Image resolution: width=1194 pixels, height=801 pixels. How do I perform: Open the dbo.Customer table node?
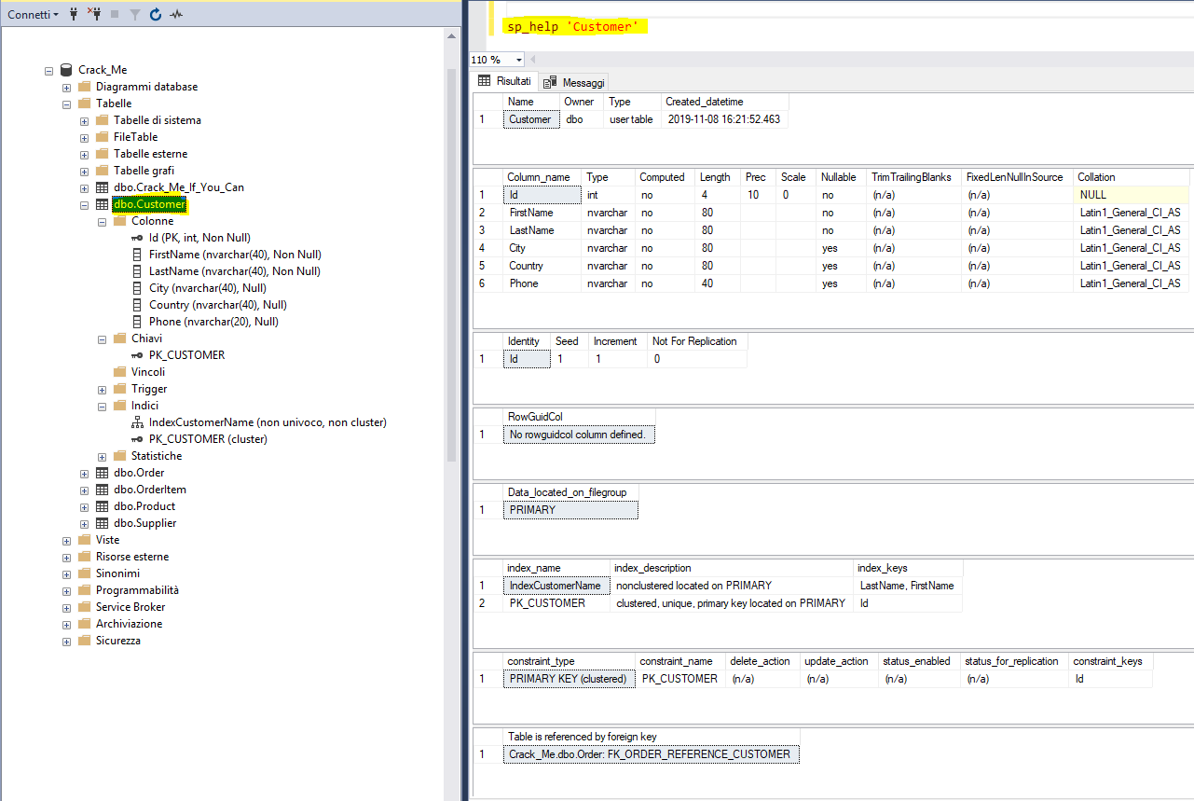[x=149, y=203]
